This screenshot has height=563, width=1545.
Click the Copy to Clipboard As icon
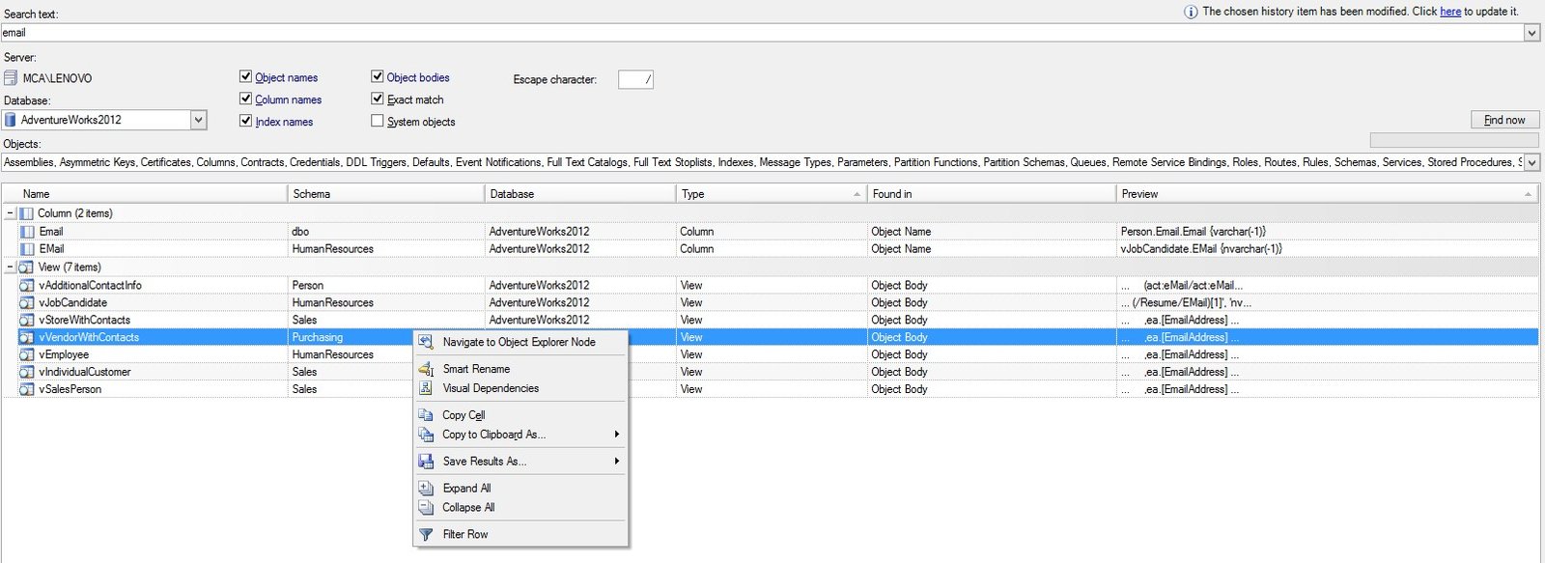426,435
